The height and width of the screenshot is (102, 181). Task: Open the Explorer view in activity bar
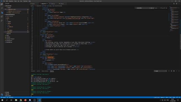coord(2,4)
